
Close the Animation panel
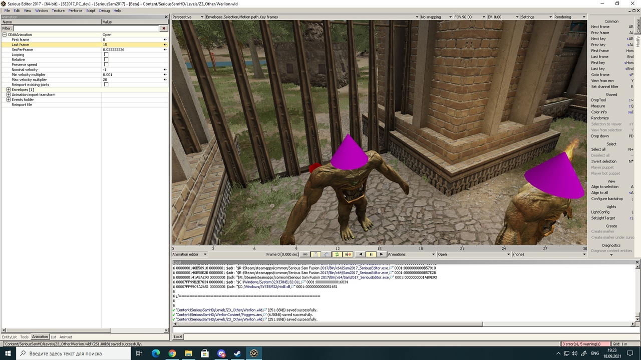pyautogui.click(x=166, y=17)
